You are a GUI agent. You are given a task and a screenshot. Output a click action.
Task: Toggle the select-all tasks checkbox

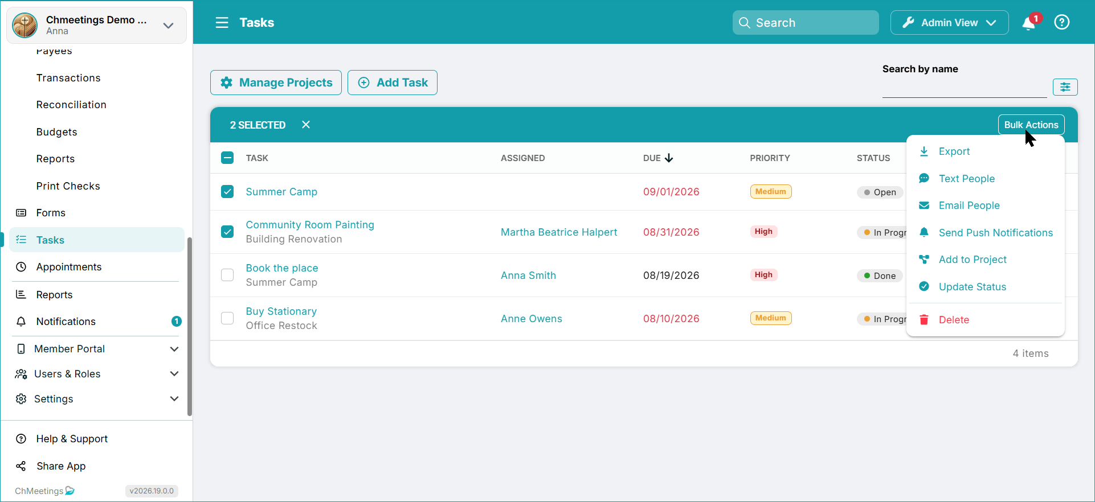[227, 158]
